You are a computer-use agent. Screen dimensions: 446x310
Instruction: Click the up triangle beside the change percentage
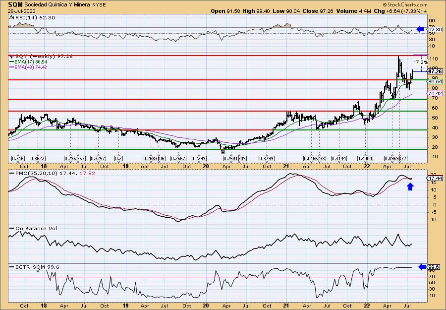[426, 11]
